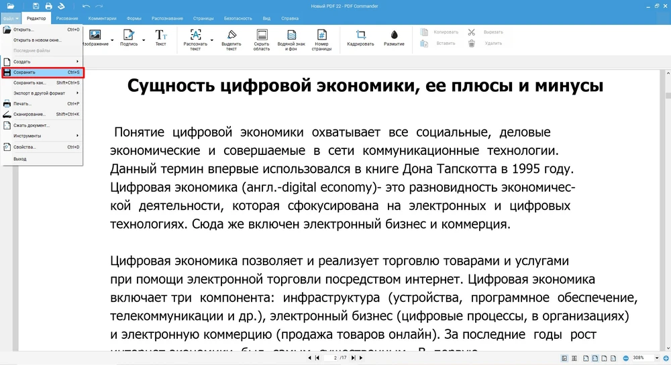671x365 pixels.
Task: Expand the Подпись dropdown arrow
Action: (x=143, y=40)
